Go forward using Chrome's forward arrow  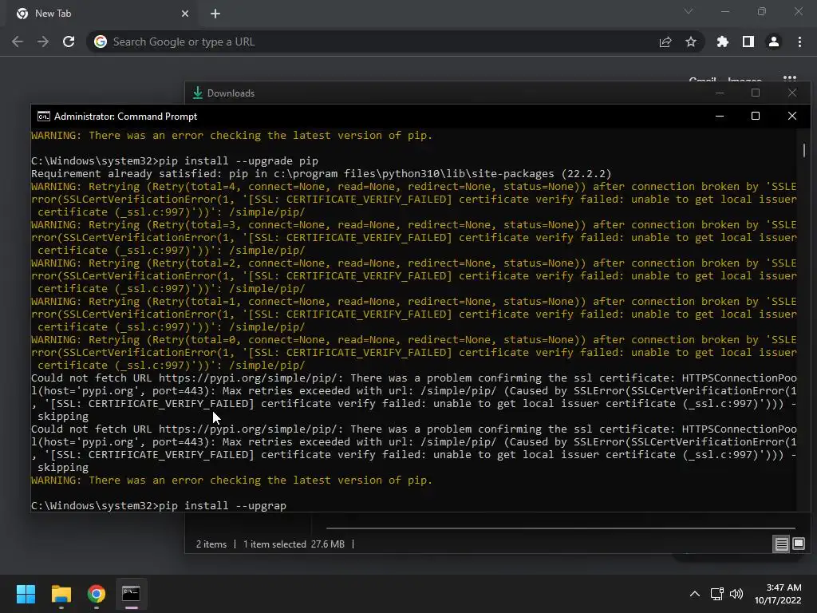[x=43, y=42]
